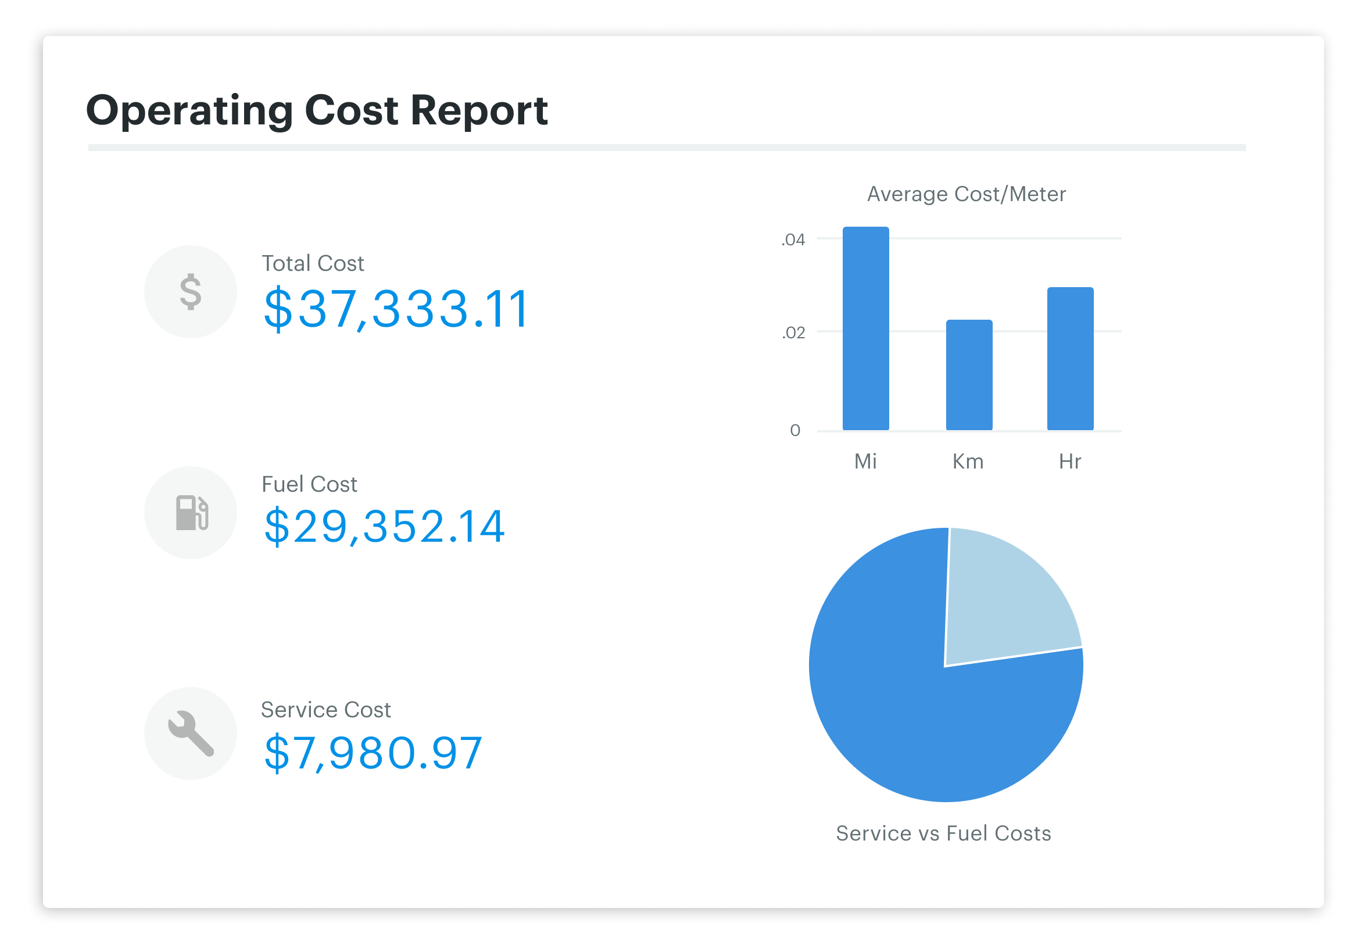Select the $7,980.97 service cost value
The width and height of the screenshot is (1353, 937).
pos(373,753)
